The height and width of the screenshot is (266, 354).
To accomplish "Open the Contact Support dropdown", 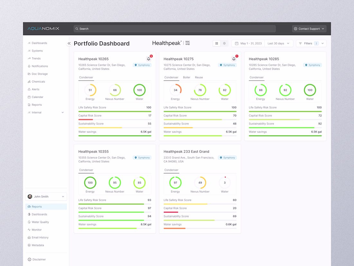I will (309, 29).
